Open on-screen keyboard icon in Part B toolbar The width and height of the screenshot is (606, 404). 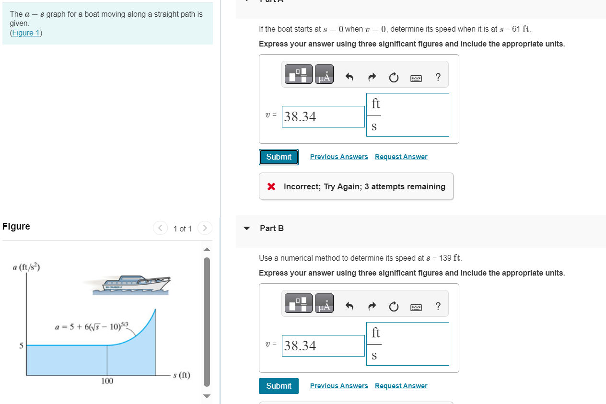tap(416, 306)
